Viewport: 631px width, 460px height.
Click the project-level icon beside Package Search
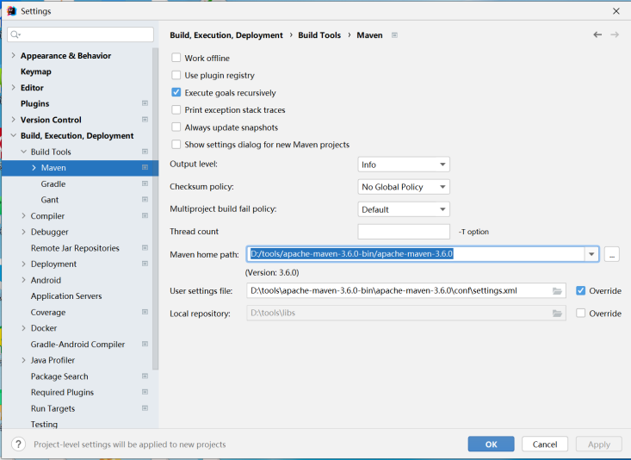pos(145,376)
